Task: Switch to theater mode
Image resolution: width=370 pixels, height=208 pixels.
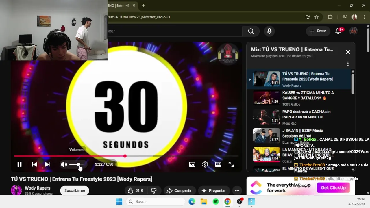Action: click(218, 164)
